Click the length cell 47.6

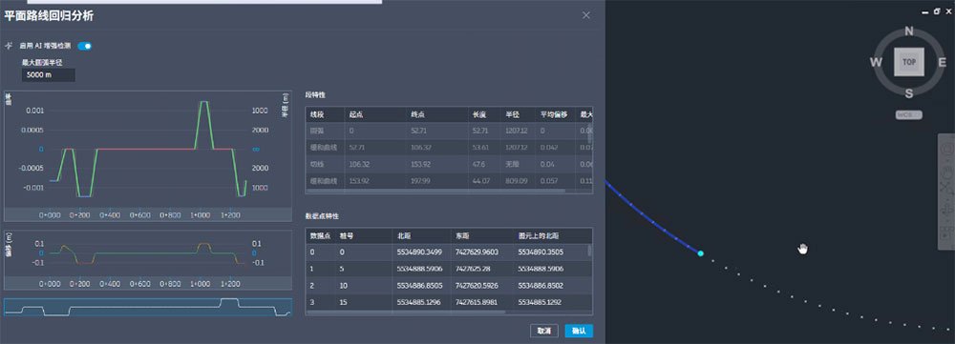[x=478, y=164]
